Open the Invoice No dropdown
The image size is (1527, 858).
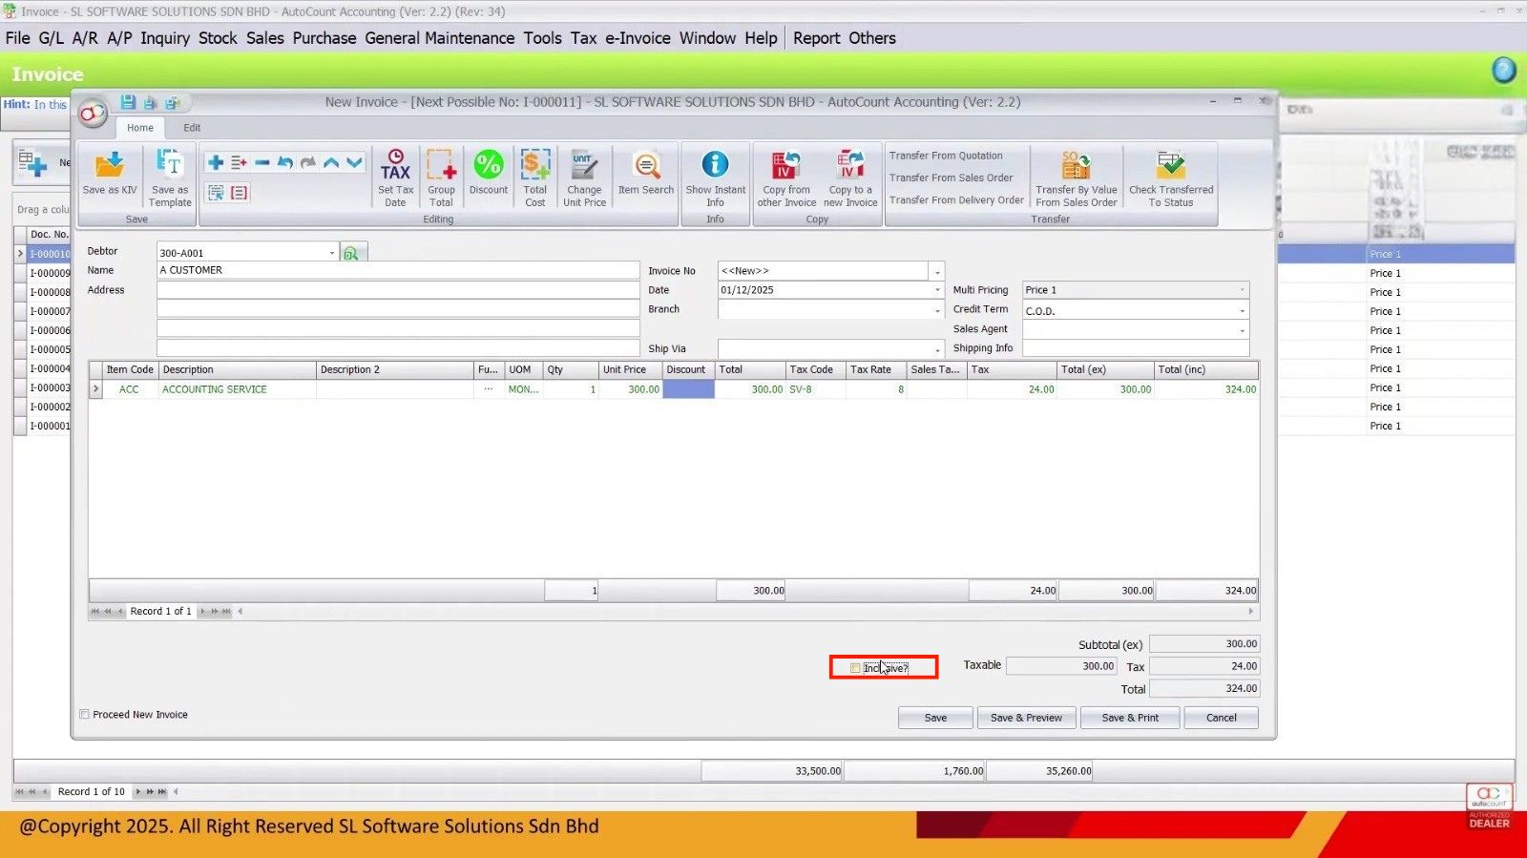[x=937, y=272]
